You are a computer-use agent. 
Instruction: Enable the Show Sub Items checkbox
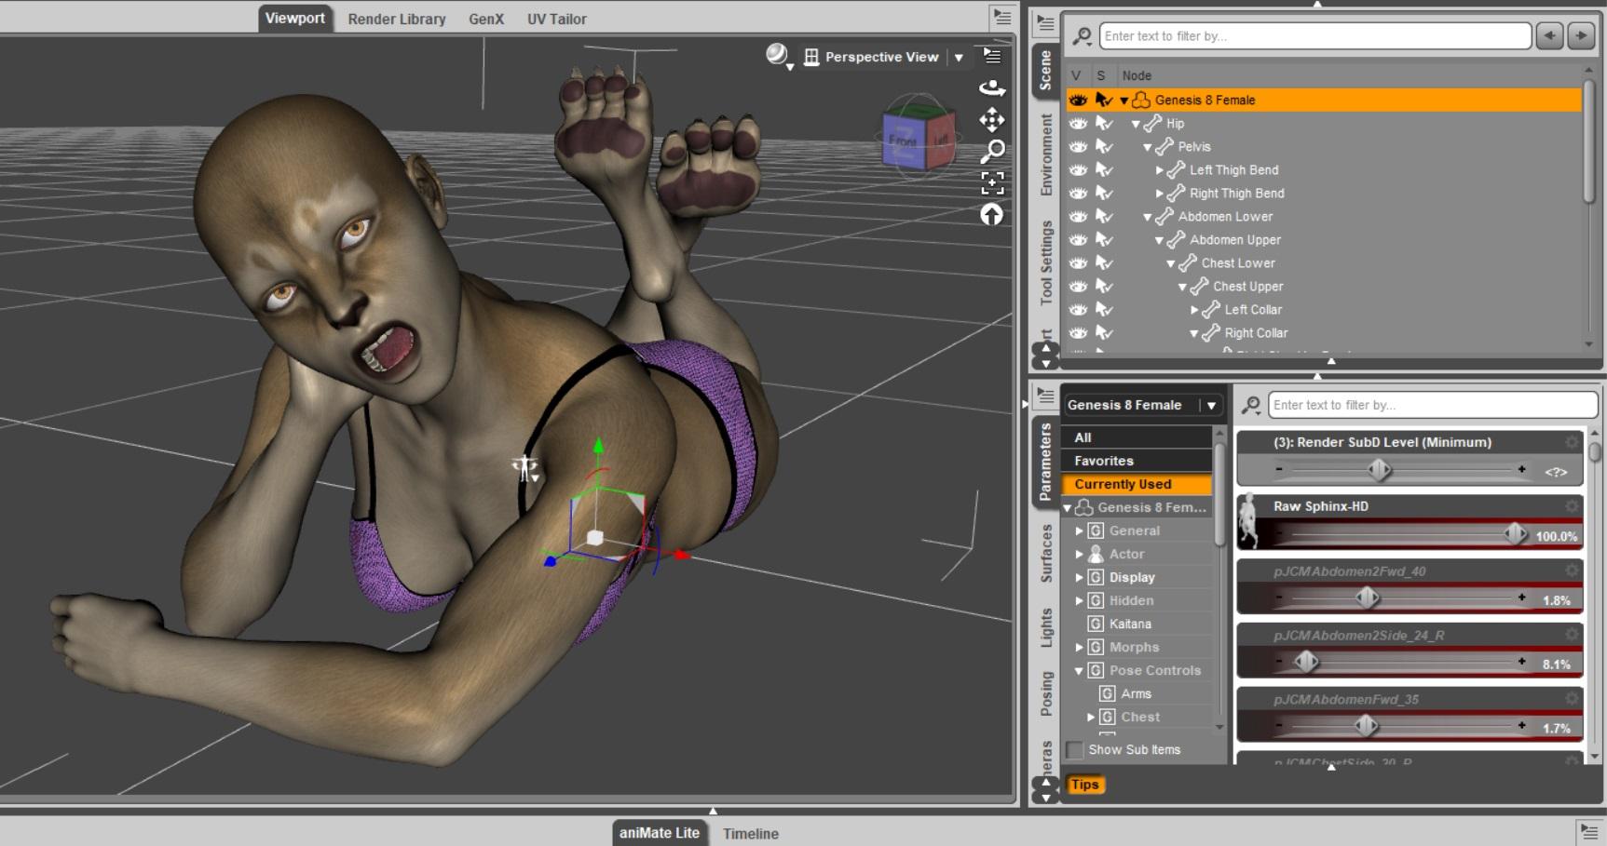coord(1075,749)
